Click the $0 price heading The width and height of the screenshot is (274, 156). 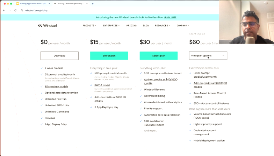(x=44, y=42)
